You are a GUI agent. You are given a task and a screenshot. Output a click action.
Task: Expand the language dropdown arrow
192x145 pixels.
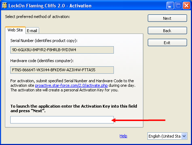coord(184,136)
